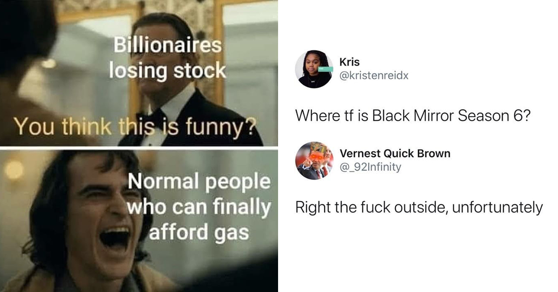Click the glowing orange glasses in Vernest's avatar
The height and width of the screenshot is (292, 558).
pos(315,157)
